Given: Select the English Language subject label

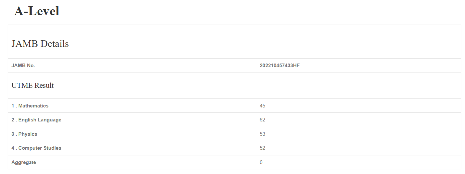Looking at the screenshot, I should point(40,120).
